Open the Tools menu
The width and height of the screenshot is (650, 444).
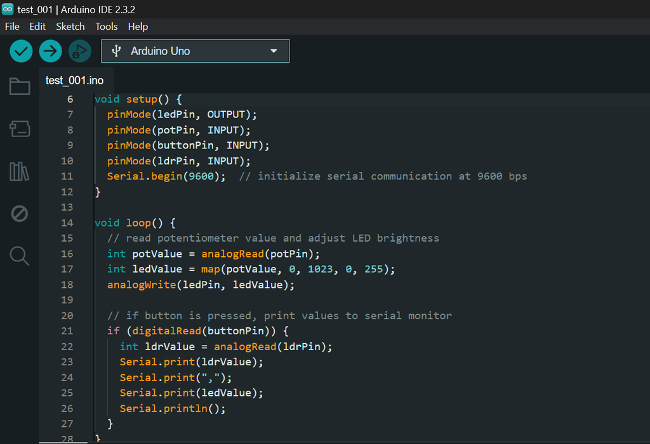pyautogui.click(x=107, y=27)
